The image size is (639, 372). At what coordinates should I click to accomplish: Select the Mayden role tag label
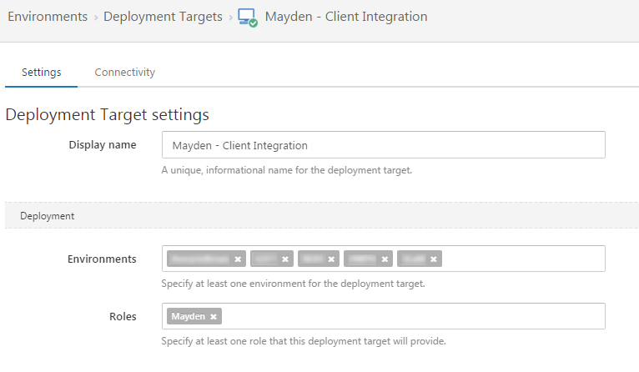189,317
